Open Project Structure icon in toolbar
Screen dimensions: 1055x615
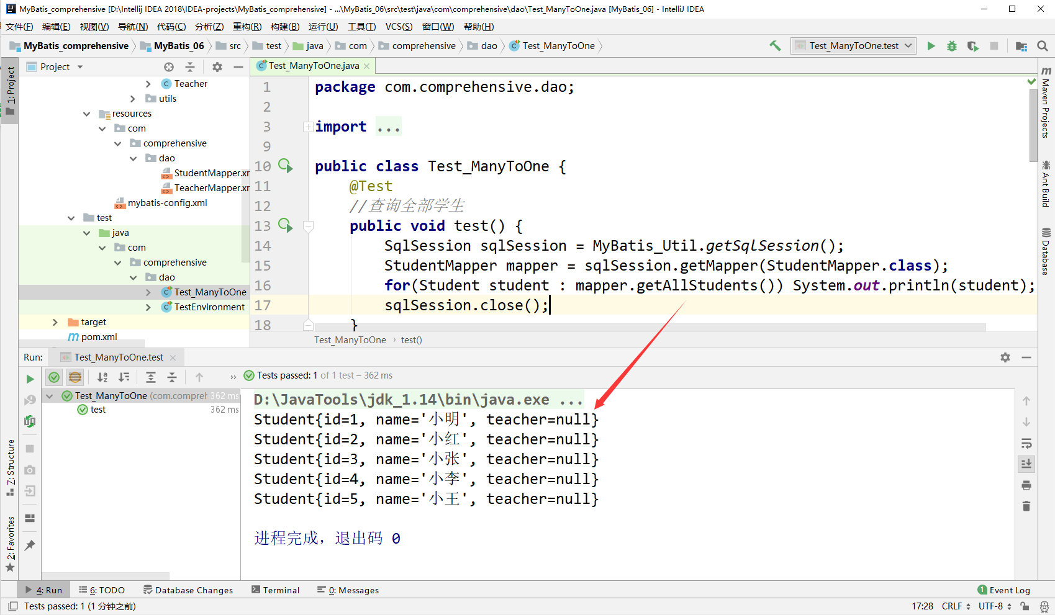[x=1021, y=46]
